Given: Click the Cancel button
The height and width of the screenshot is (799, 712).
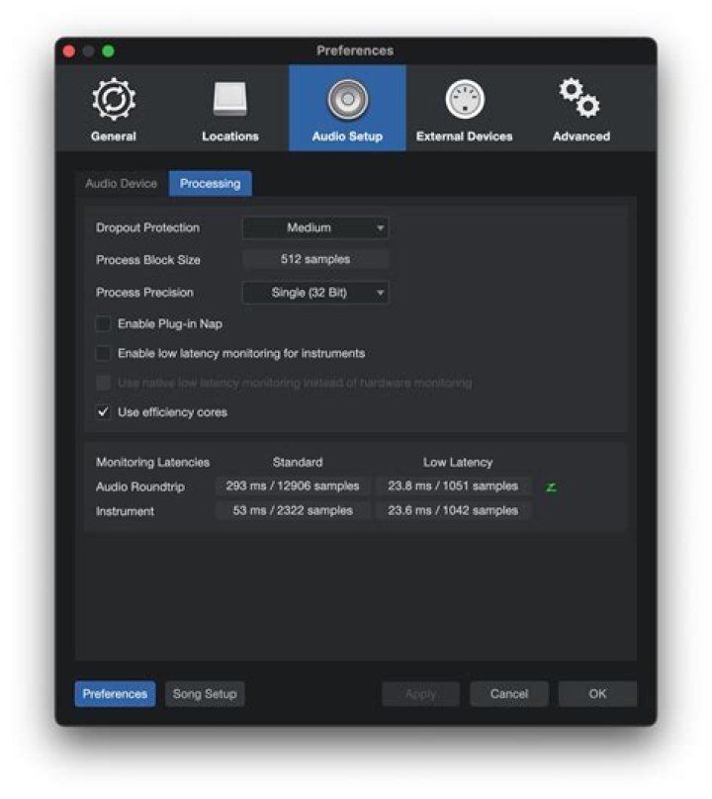Looking at the screenshot, I should (x=509, y=694).
